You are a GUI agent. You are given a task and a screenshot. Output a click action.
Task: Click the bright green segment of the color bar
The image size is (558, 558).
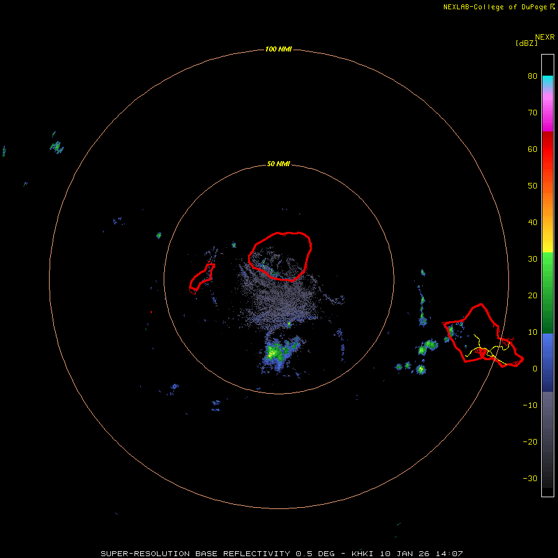point(547,263)
